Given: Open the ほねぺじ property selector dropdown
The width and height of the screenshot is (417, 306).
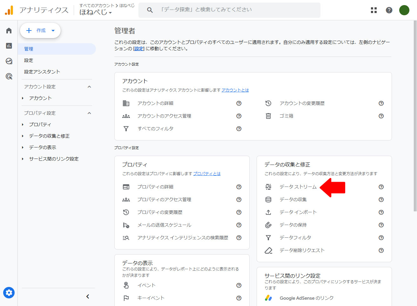Looking at the screenshot, I should pos(96,12).
